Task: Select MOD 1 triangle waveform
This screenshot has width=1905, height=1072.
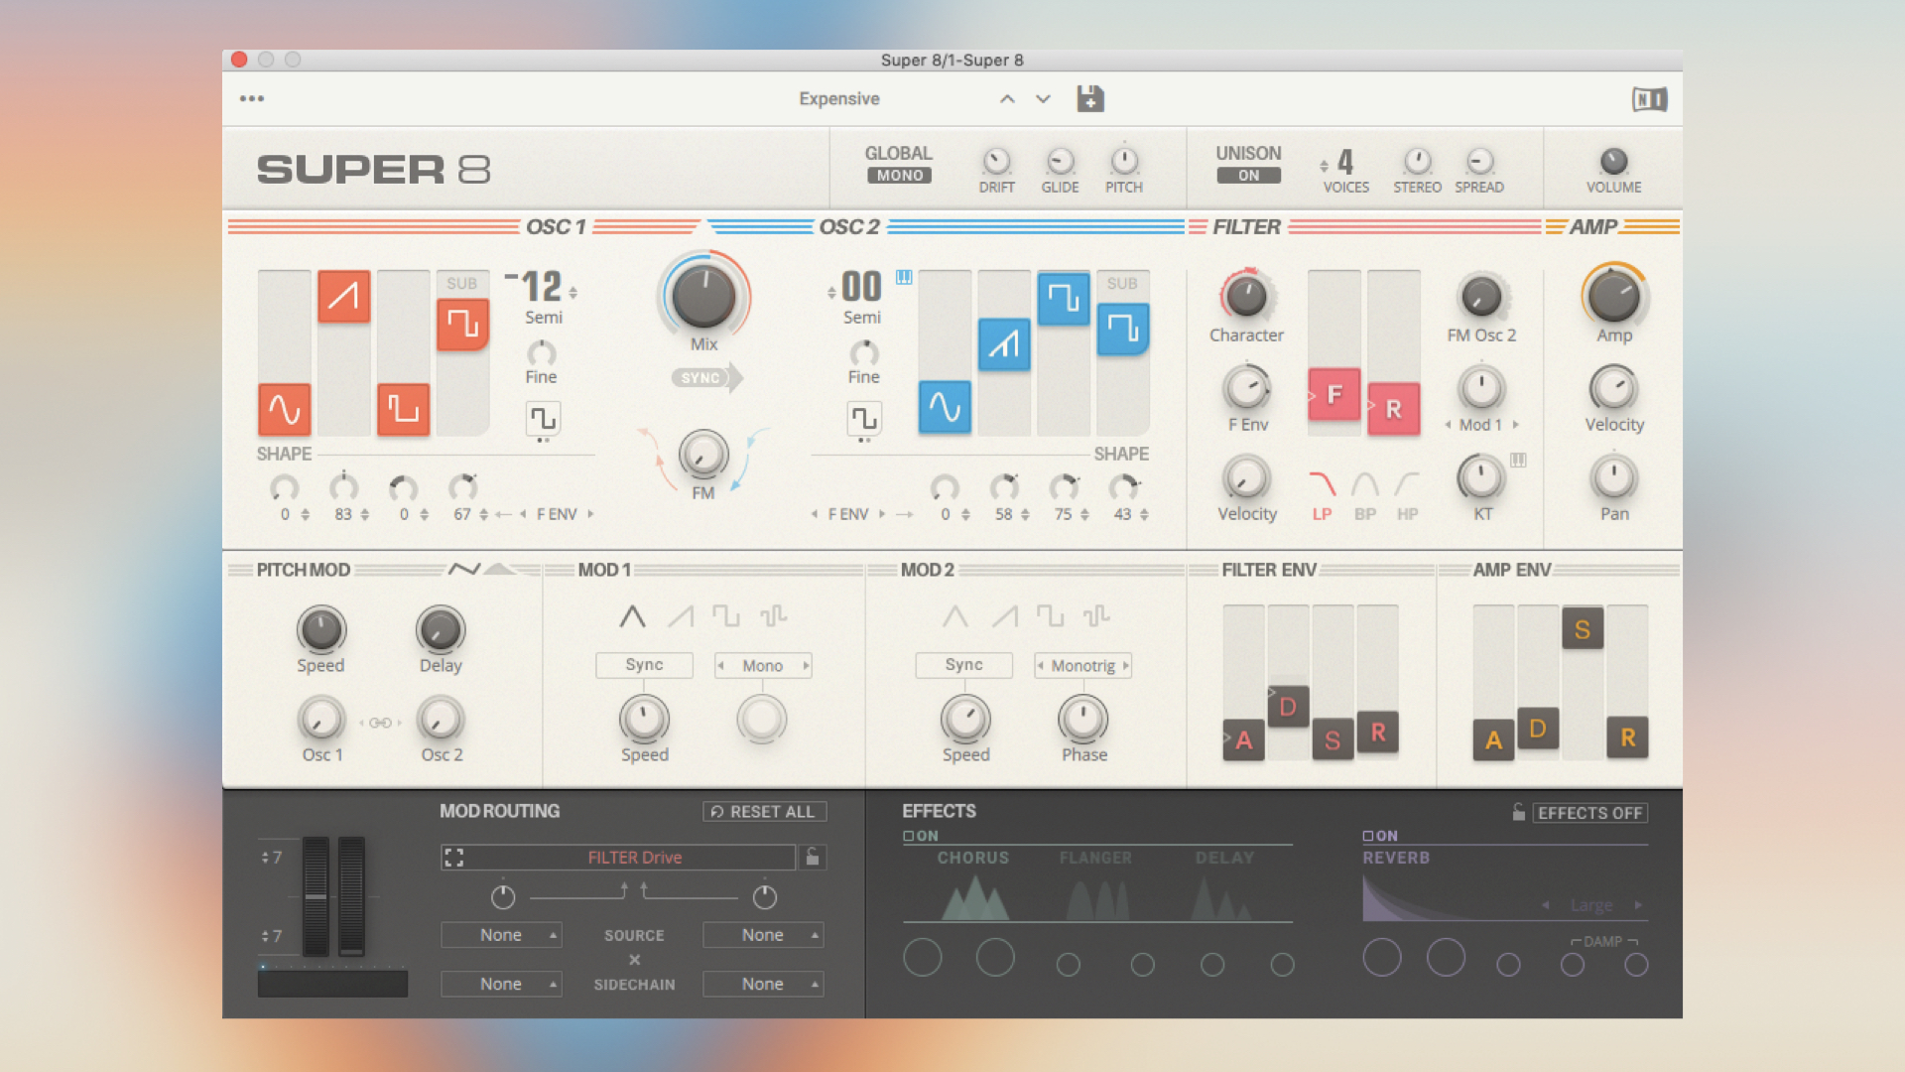Action: click(632, 616)
